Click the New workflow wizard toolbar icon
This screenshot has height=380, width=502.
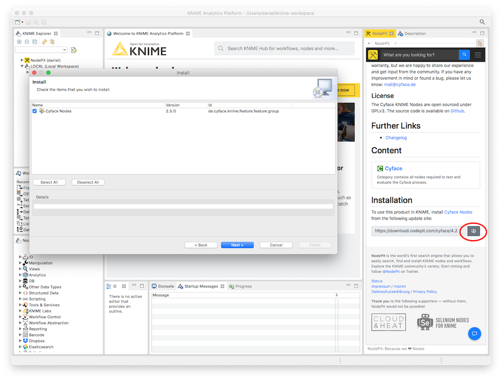click(17, 22)
